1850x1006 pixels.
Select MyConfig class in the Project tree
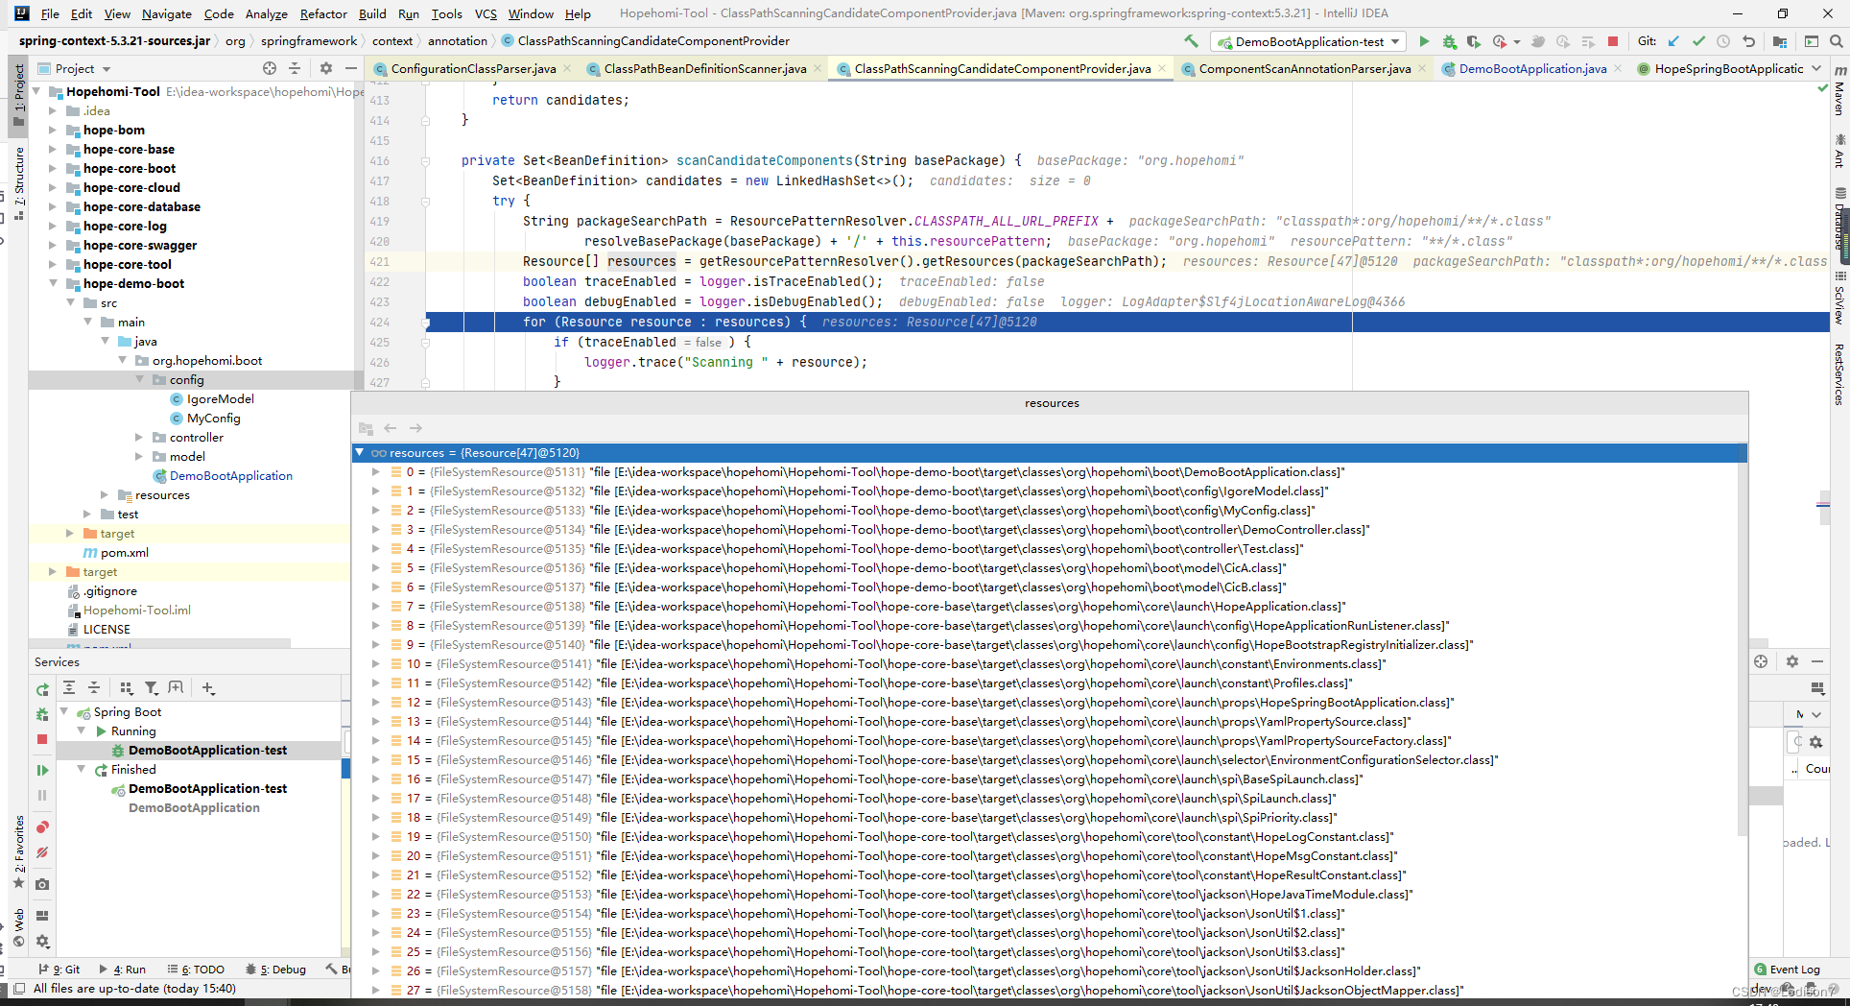pyautogui.click(x=213, y=418)
